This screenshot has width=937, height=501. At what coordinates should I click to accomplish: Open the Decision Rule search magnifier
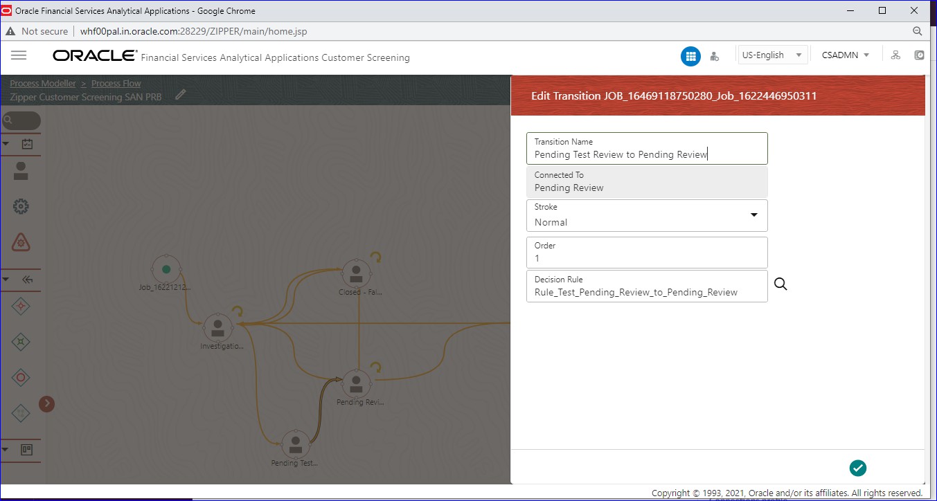(780, 284)
